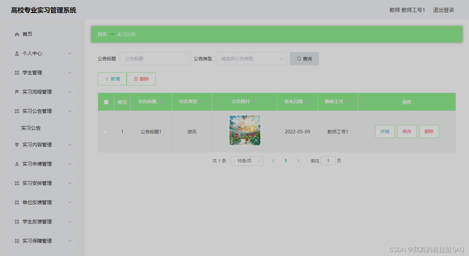Select 实习公告 in the sidebar menu
Image resolution: width=469 pixels, height=256 pixels.
31,128
